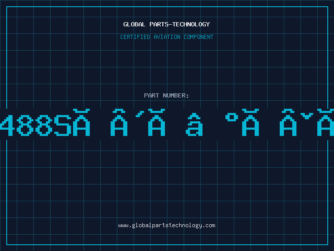334x251 pixels.
Task: Click the PART NUMBER: label
Action: (167, 95)
